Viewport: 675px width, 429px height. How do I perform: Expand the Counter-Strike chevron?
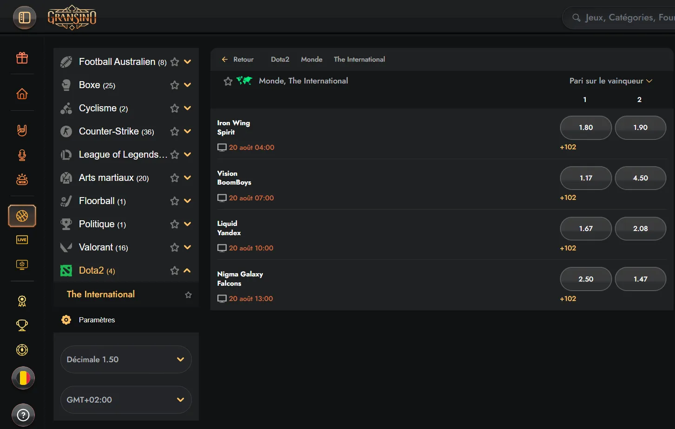pyautogui.click(x=188, y=131)
